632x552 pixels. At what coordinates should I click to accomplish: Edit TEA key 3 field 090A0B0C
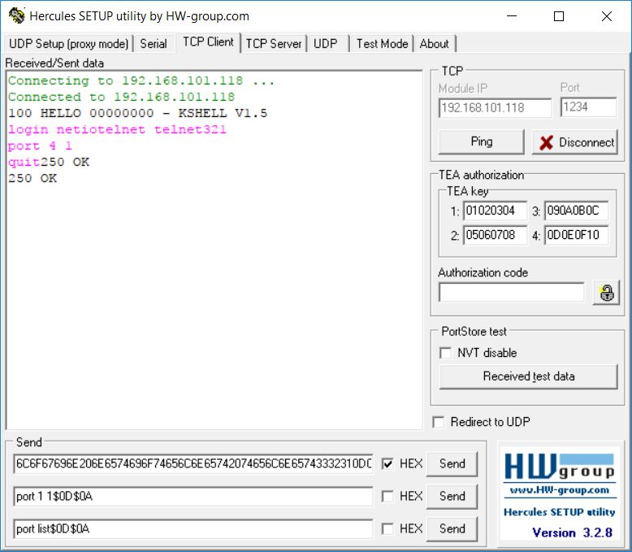click(x=577, y=211)
